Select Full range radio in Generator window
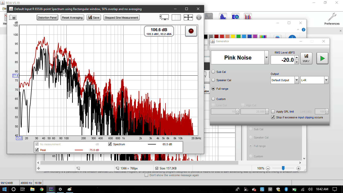 coord(213,89)
